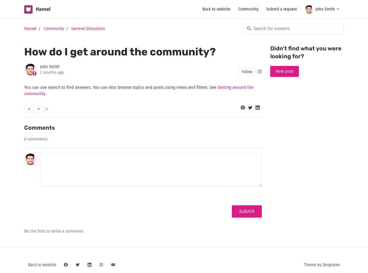
Task: Open General Discussion breadcrumb link
Action: pyautogui.click(x=88, y=29)
